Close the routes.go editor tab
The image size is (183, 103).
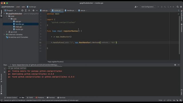(62, 11)
